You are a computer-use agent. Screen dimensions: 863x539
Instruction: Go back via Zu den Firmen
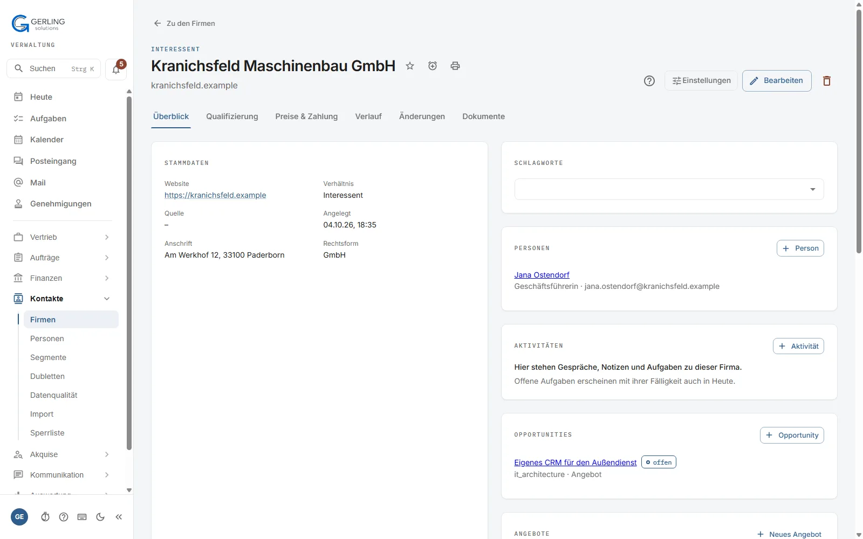pyautogui.click(x=184, y=23)
